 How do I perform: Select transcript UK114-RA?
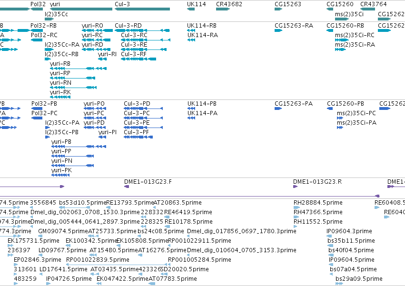[x=203, y=35]
